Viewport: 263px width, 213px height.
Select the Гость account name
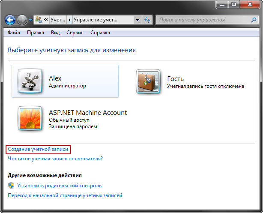176,79
